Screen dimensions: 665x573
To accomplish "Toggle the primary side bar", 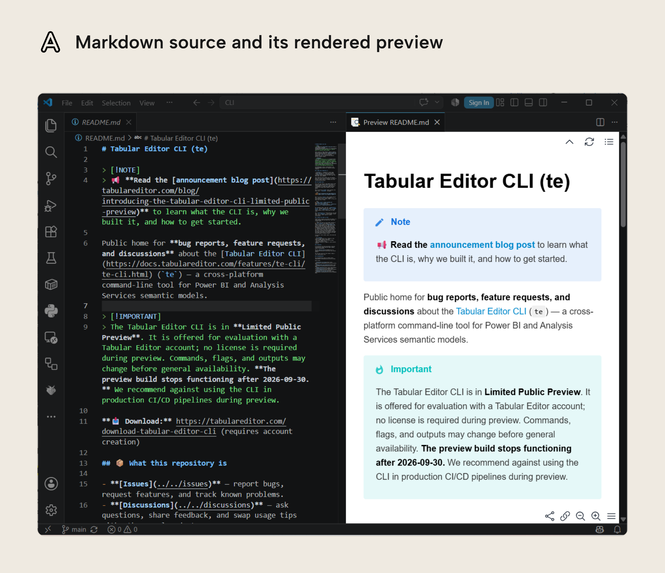I will pos(514,103).
